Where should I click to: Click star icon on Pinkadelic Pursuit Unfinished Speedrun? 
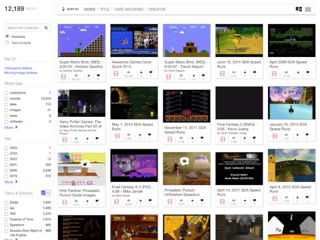[192, 201]
